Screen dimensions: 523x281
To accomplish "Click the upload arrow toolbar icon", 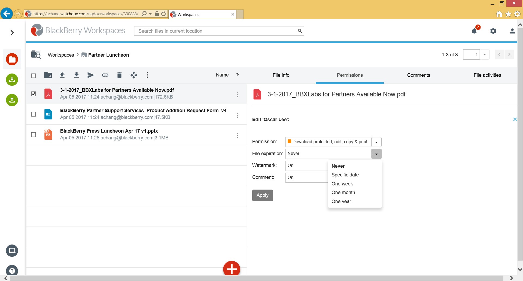I will click(x=62, y=75).
